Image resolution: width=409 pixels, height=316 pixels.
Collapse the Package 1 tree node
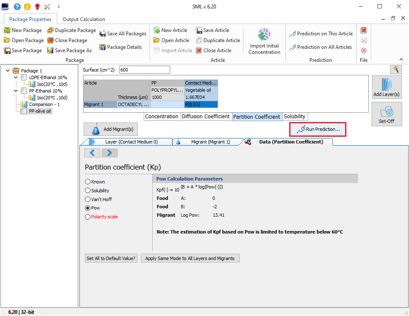tap(8, 71)
